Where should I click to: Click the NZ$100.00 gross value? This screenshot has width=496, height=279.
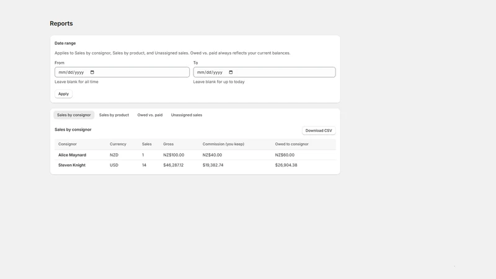[174, 155]
